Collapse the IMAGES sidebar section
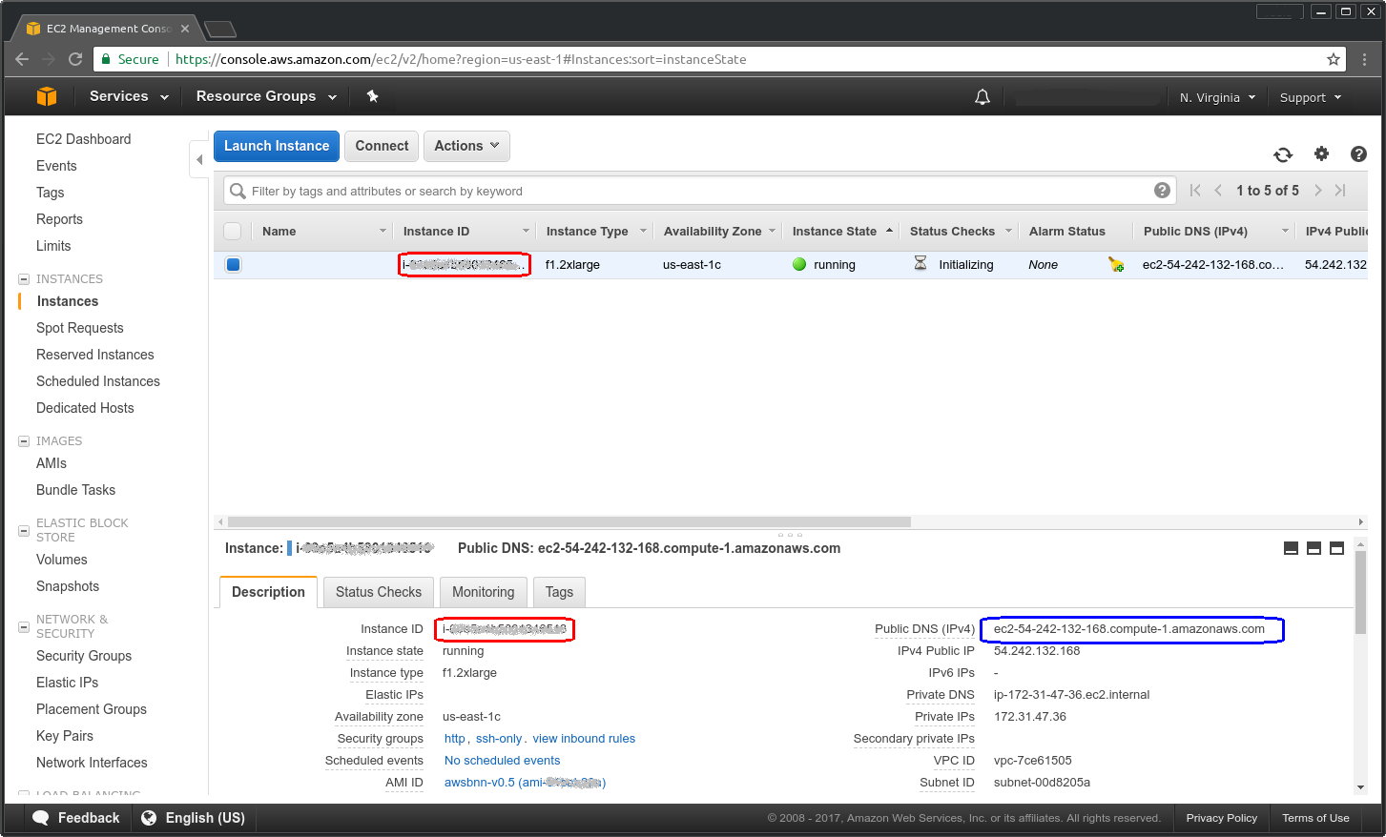The width and height of the screenshot is (1386, 837). (24, 441)
